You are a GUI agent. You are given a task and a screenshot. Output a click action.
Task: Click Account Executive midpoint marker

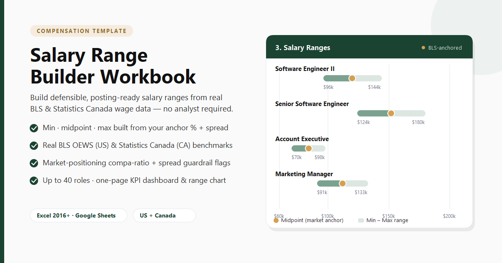tap(309, 148)
